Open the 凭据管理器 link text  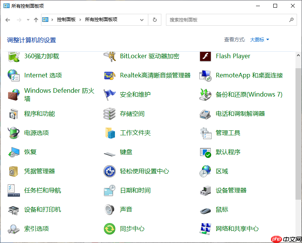(39, 171)
